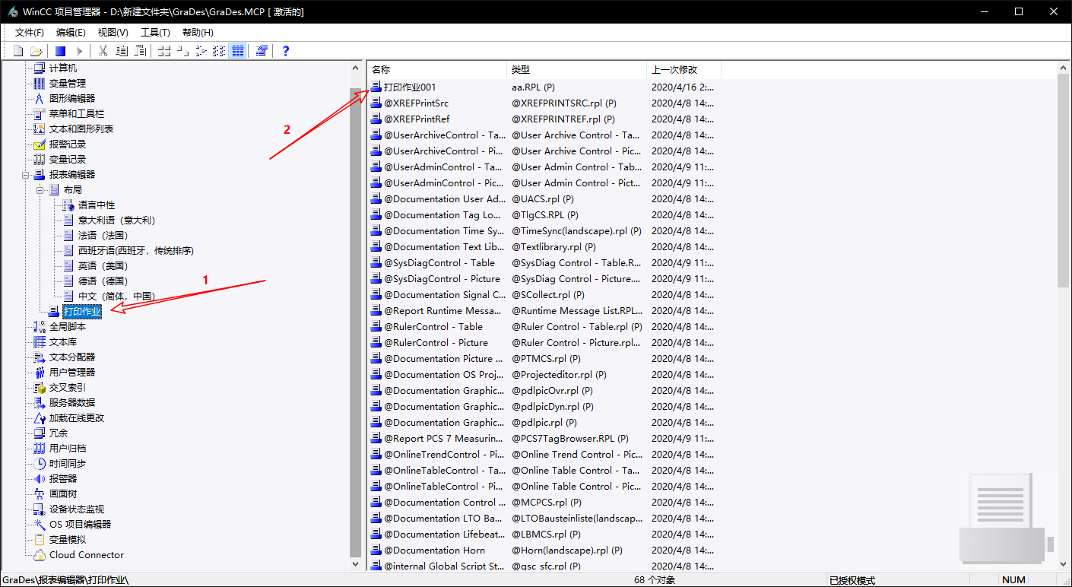Click the object list scroll-up arrow
The image size is (1072, 587).
[x=1064, y=68]
